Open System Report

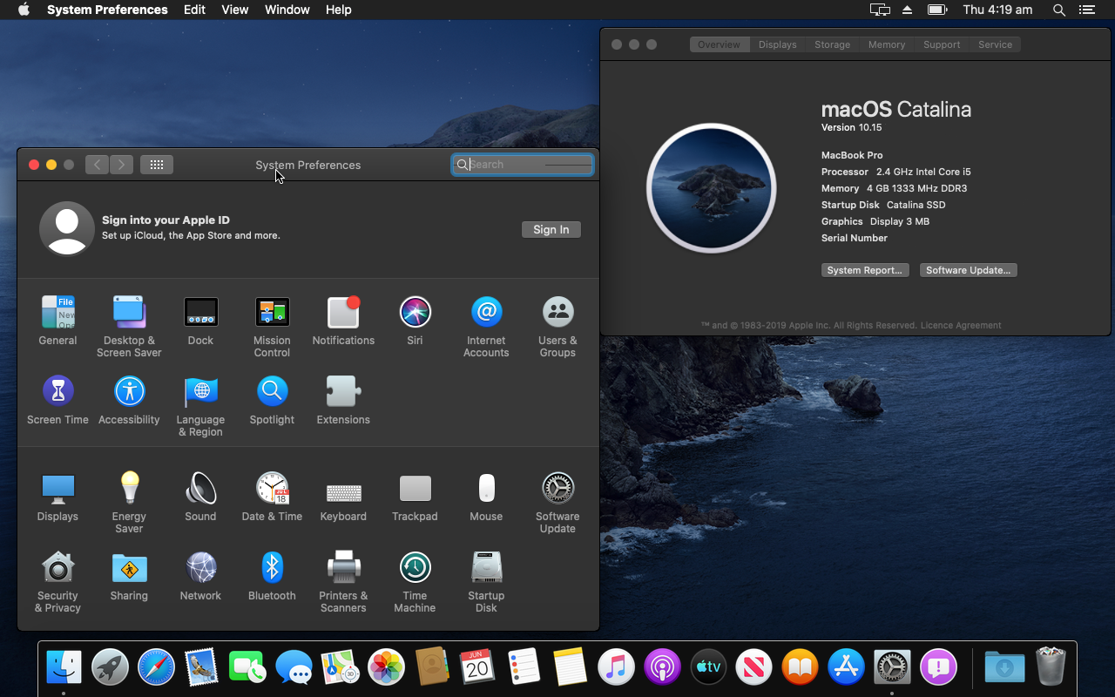[865, 269]
